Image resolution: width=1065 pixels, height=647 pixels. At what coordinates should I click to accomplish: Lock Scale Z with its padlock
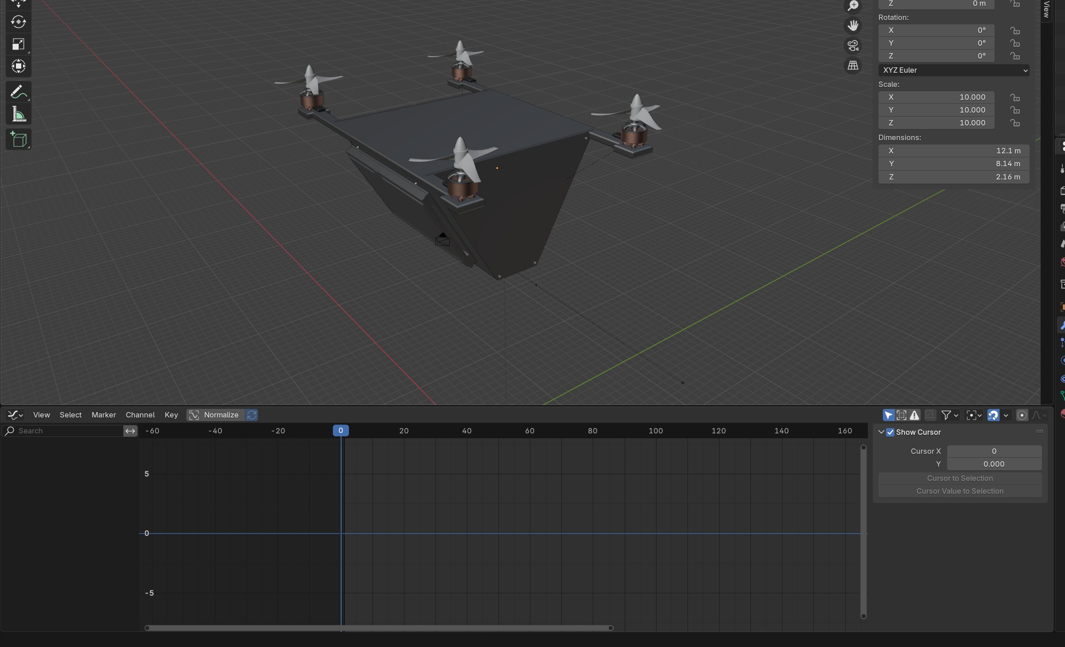click(x=1014, y=123)
